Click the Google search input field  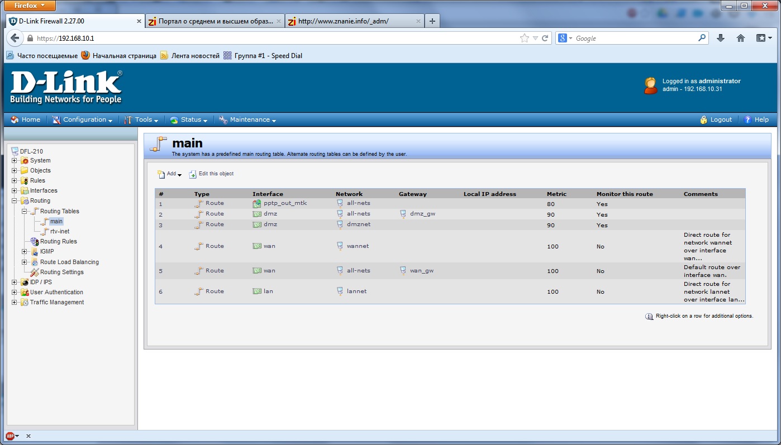(x=635, y=38)
